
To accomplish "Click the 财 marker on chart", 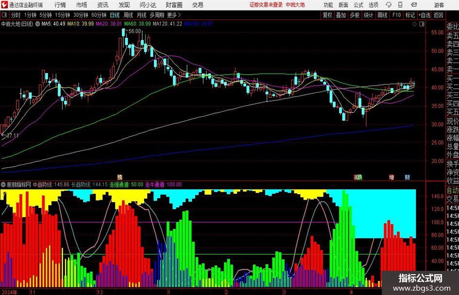I will point(407,177).
